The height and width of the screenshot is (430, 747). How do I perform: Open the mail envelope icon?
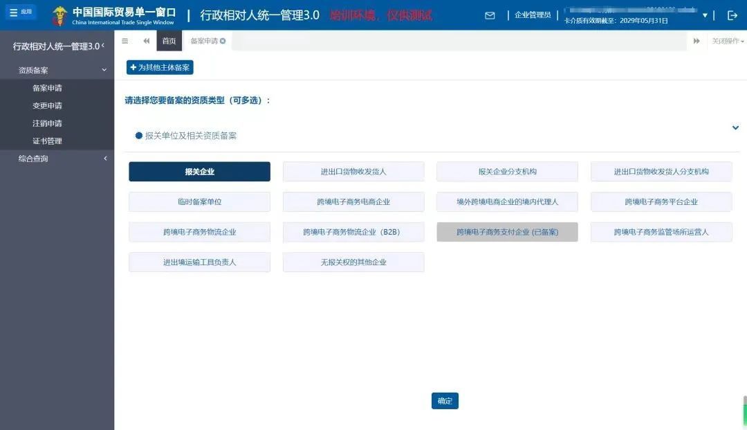(x=490, y=15)
